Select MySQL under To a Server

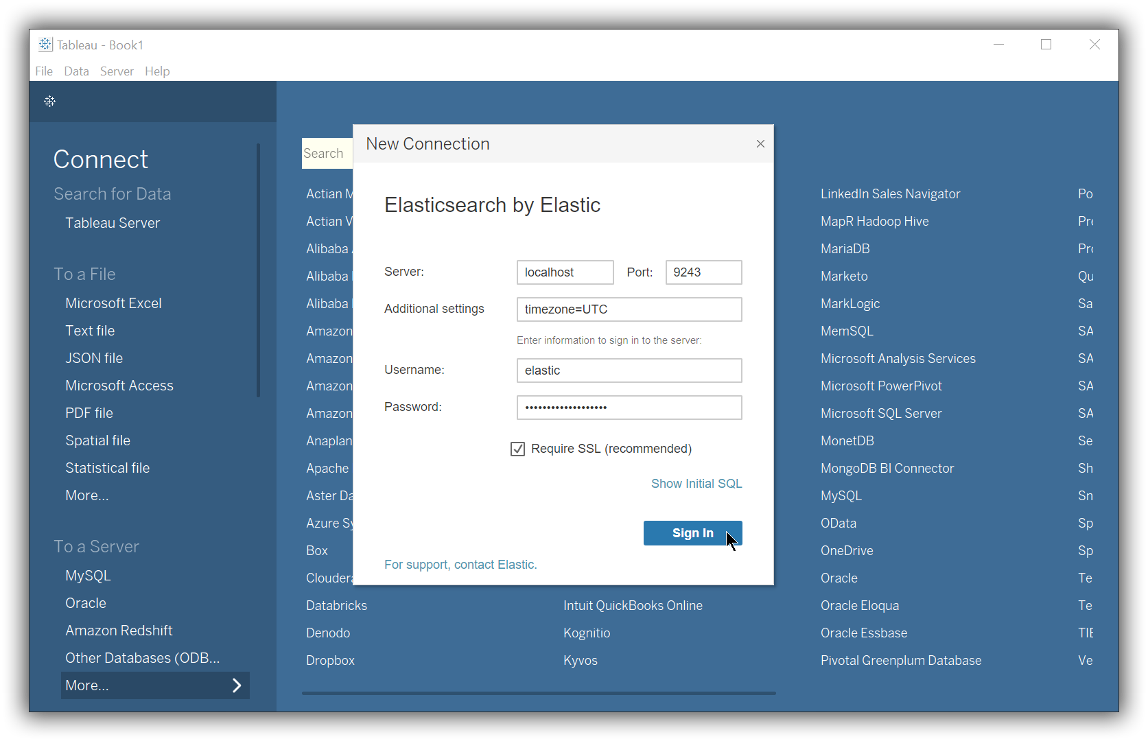[88, 575]
